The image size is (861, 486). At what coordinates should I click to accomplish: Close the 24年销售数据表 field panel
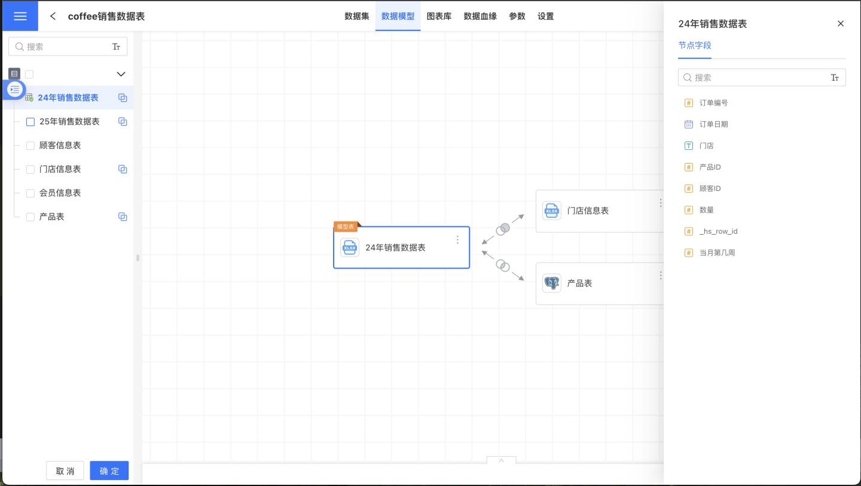coord(841,24)
